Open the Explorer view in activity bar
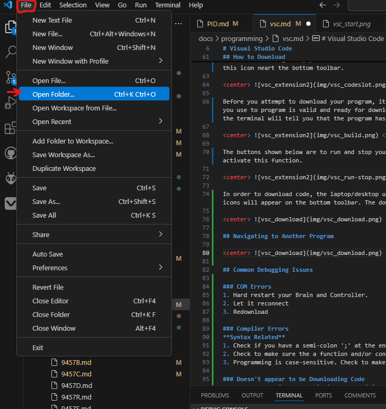386x409 pixels. tap(10, 27)
